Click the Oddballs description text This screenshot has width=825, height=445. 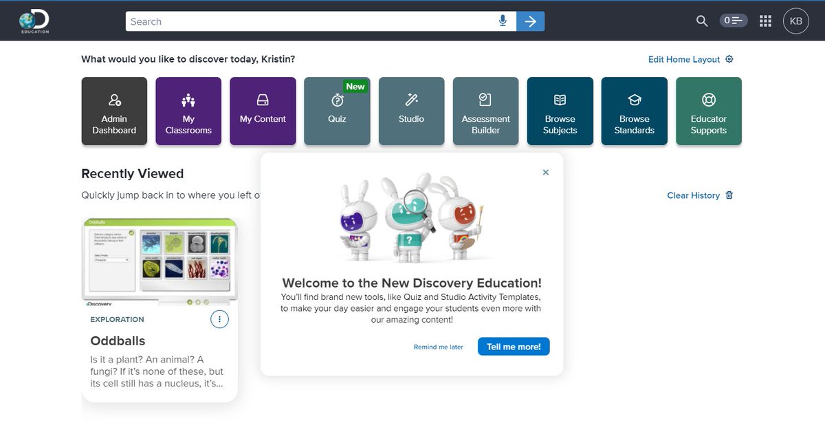pyautogui.click(x=157, y=371)
